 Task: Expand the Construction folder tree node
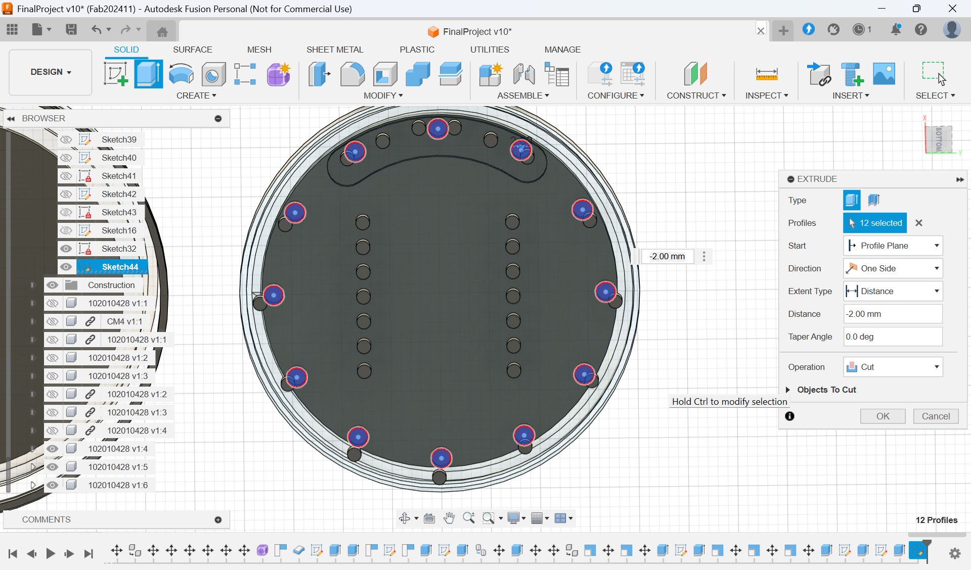click(33, 285)
